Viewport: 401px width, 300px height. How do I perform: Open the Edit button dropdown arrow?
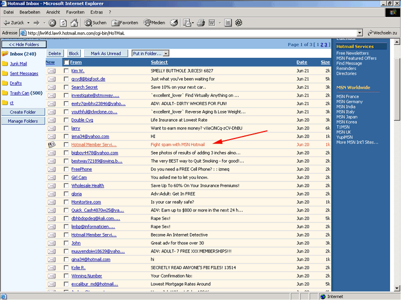pyautogui.click(x=220, y=22)
